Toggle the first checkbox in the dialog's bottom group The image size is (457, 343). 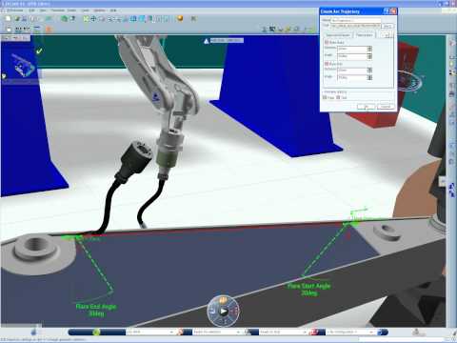pyautogui.click(x=325, y=97)
